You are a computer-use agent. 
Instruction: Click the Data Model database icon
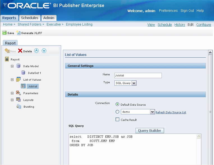tap(19, 66)
